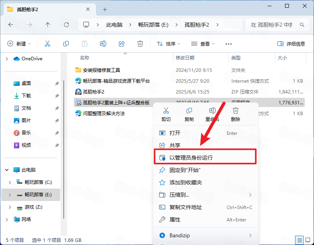Go back with the left arrow

[11, 25]
